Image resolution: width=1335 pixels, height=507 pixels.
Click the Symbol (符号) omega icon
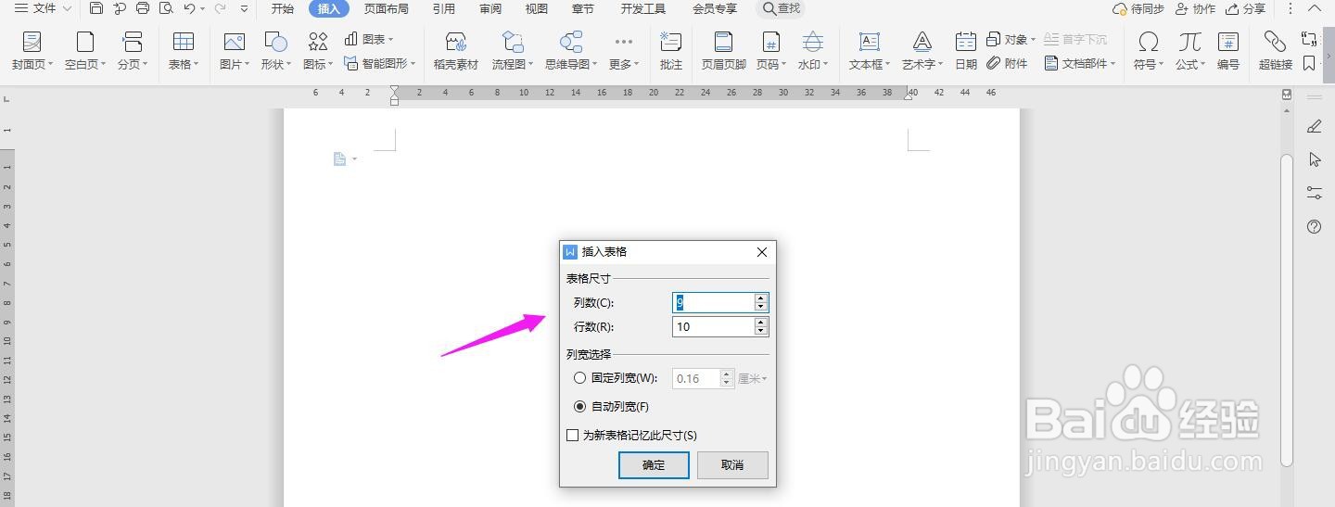pyautogui.click(x=1149, y=42)
